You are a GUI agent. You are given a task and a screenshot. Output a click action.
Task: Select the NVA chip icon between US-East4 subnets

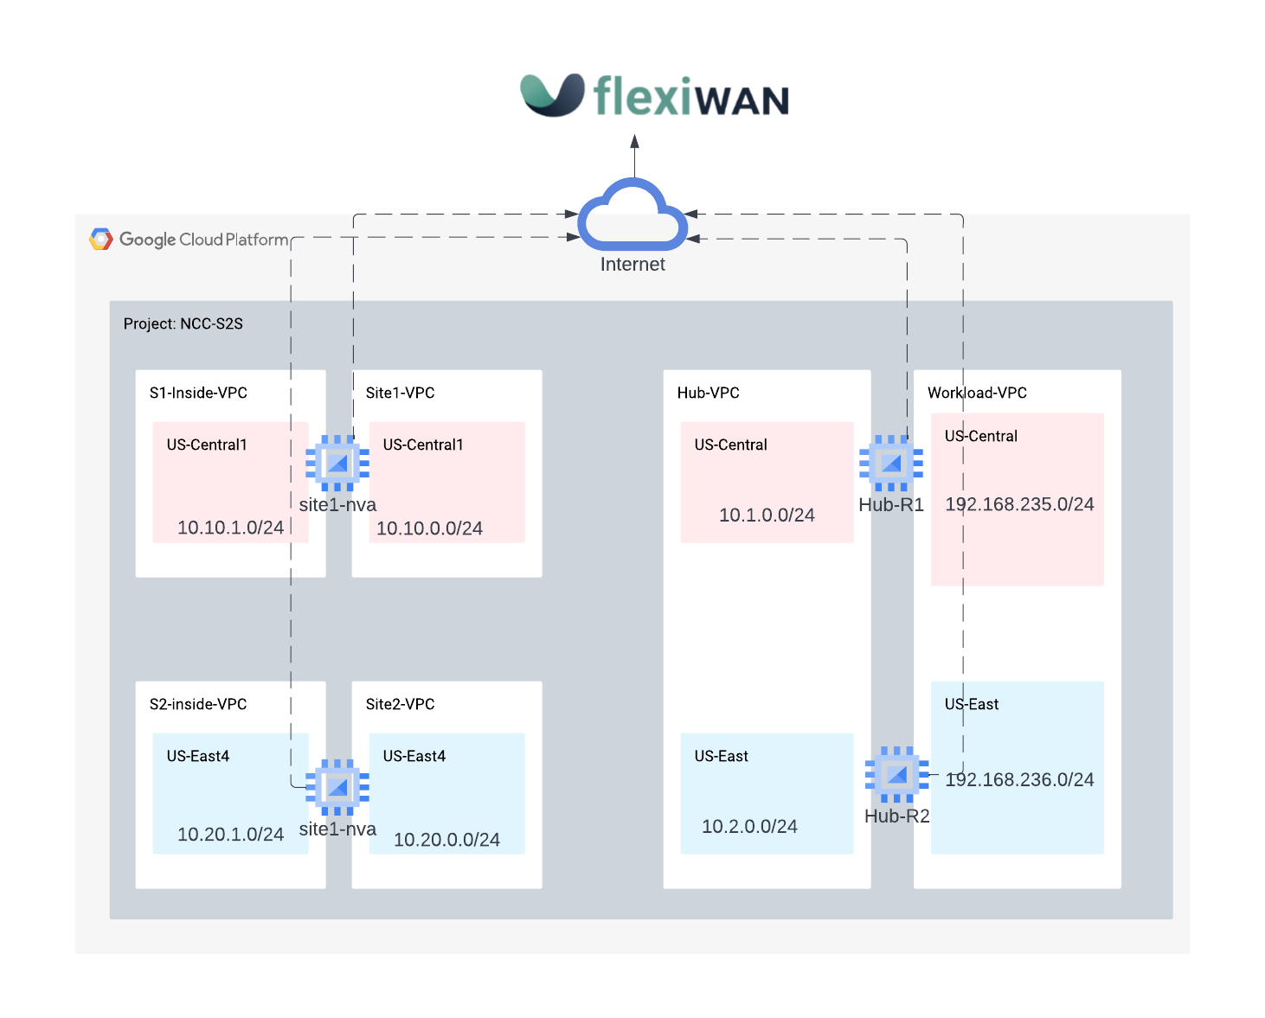point(337,787)
